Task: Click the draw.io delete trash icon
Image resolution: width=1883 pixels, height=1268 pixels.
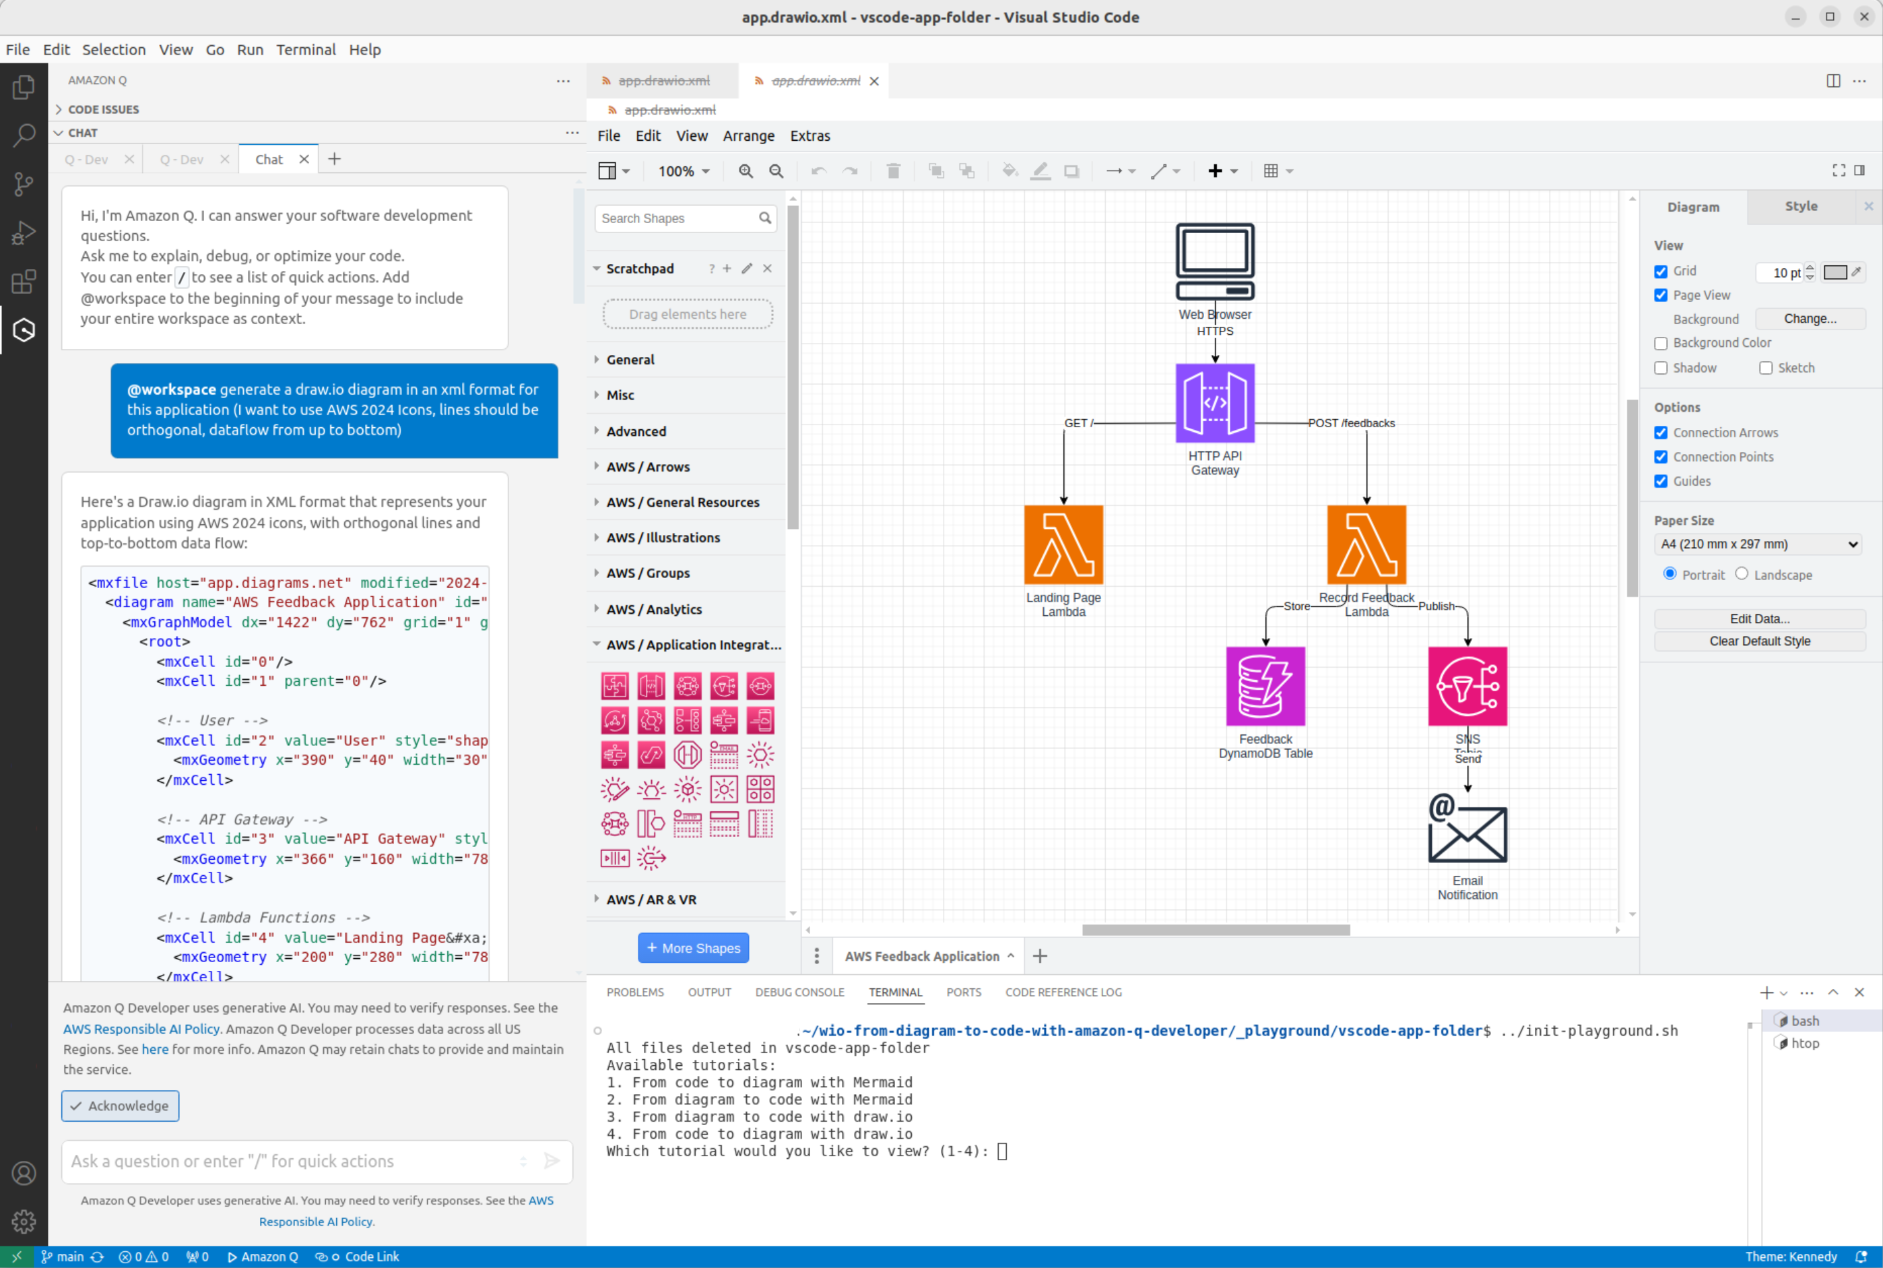Action: (893, 170)
